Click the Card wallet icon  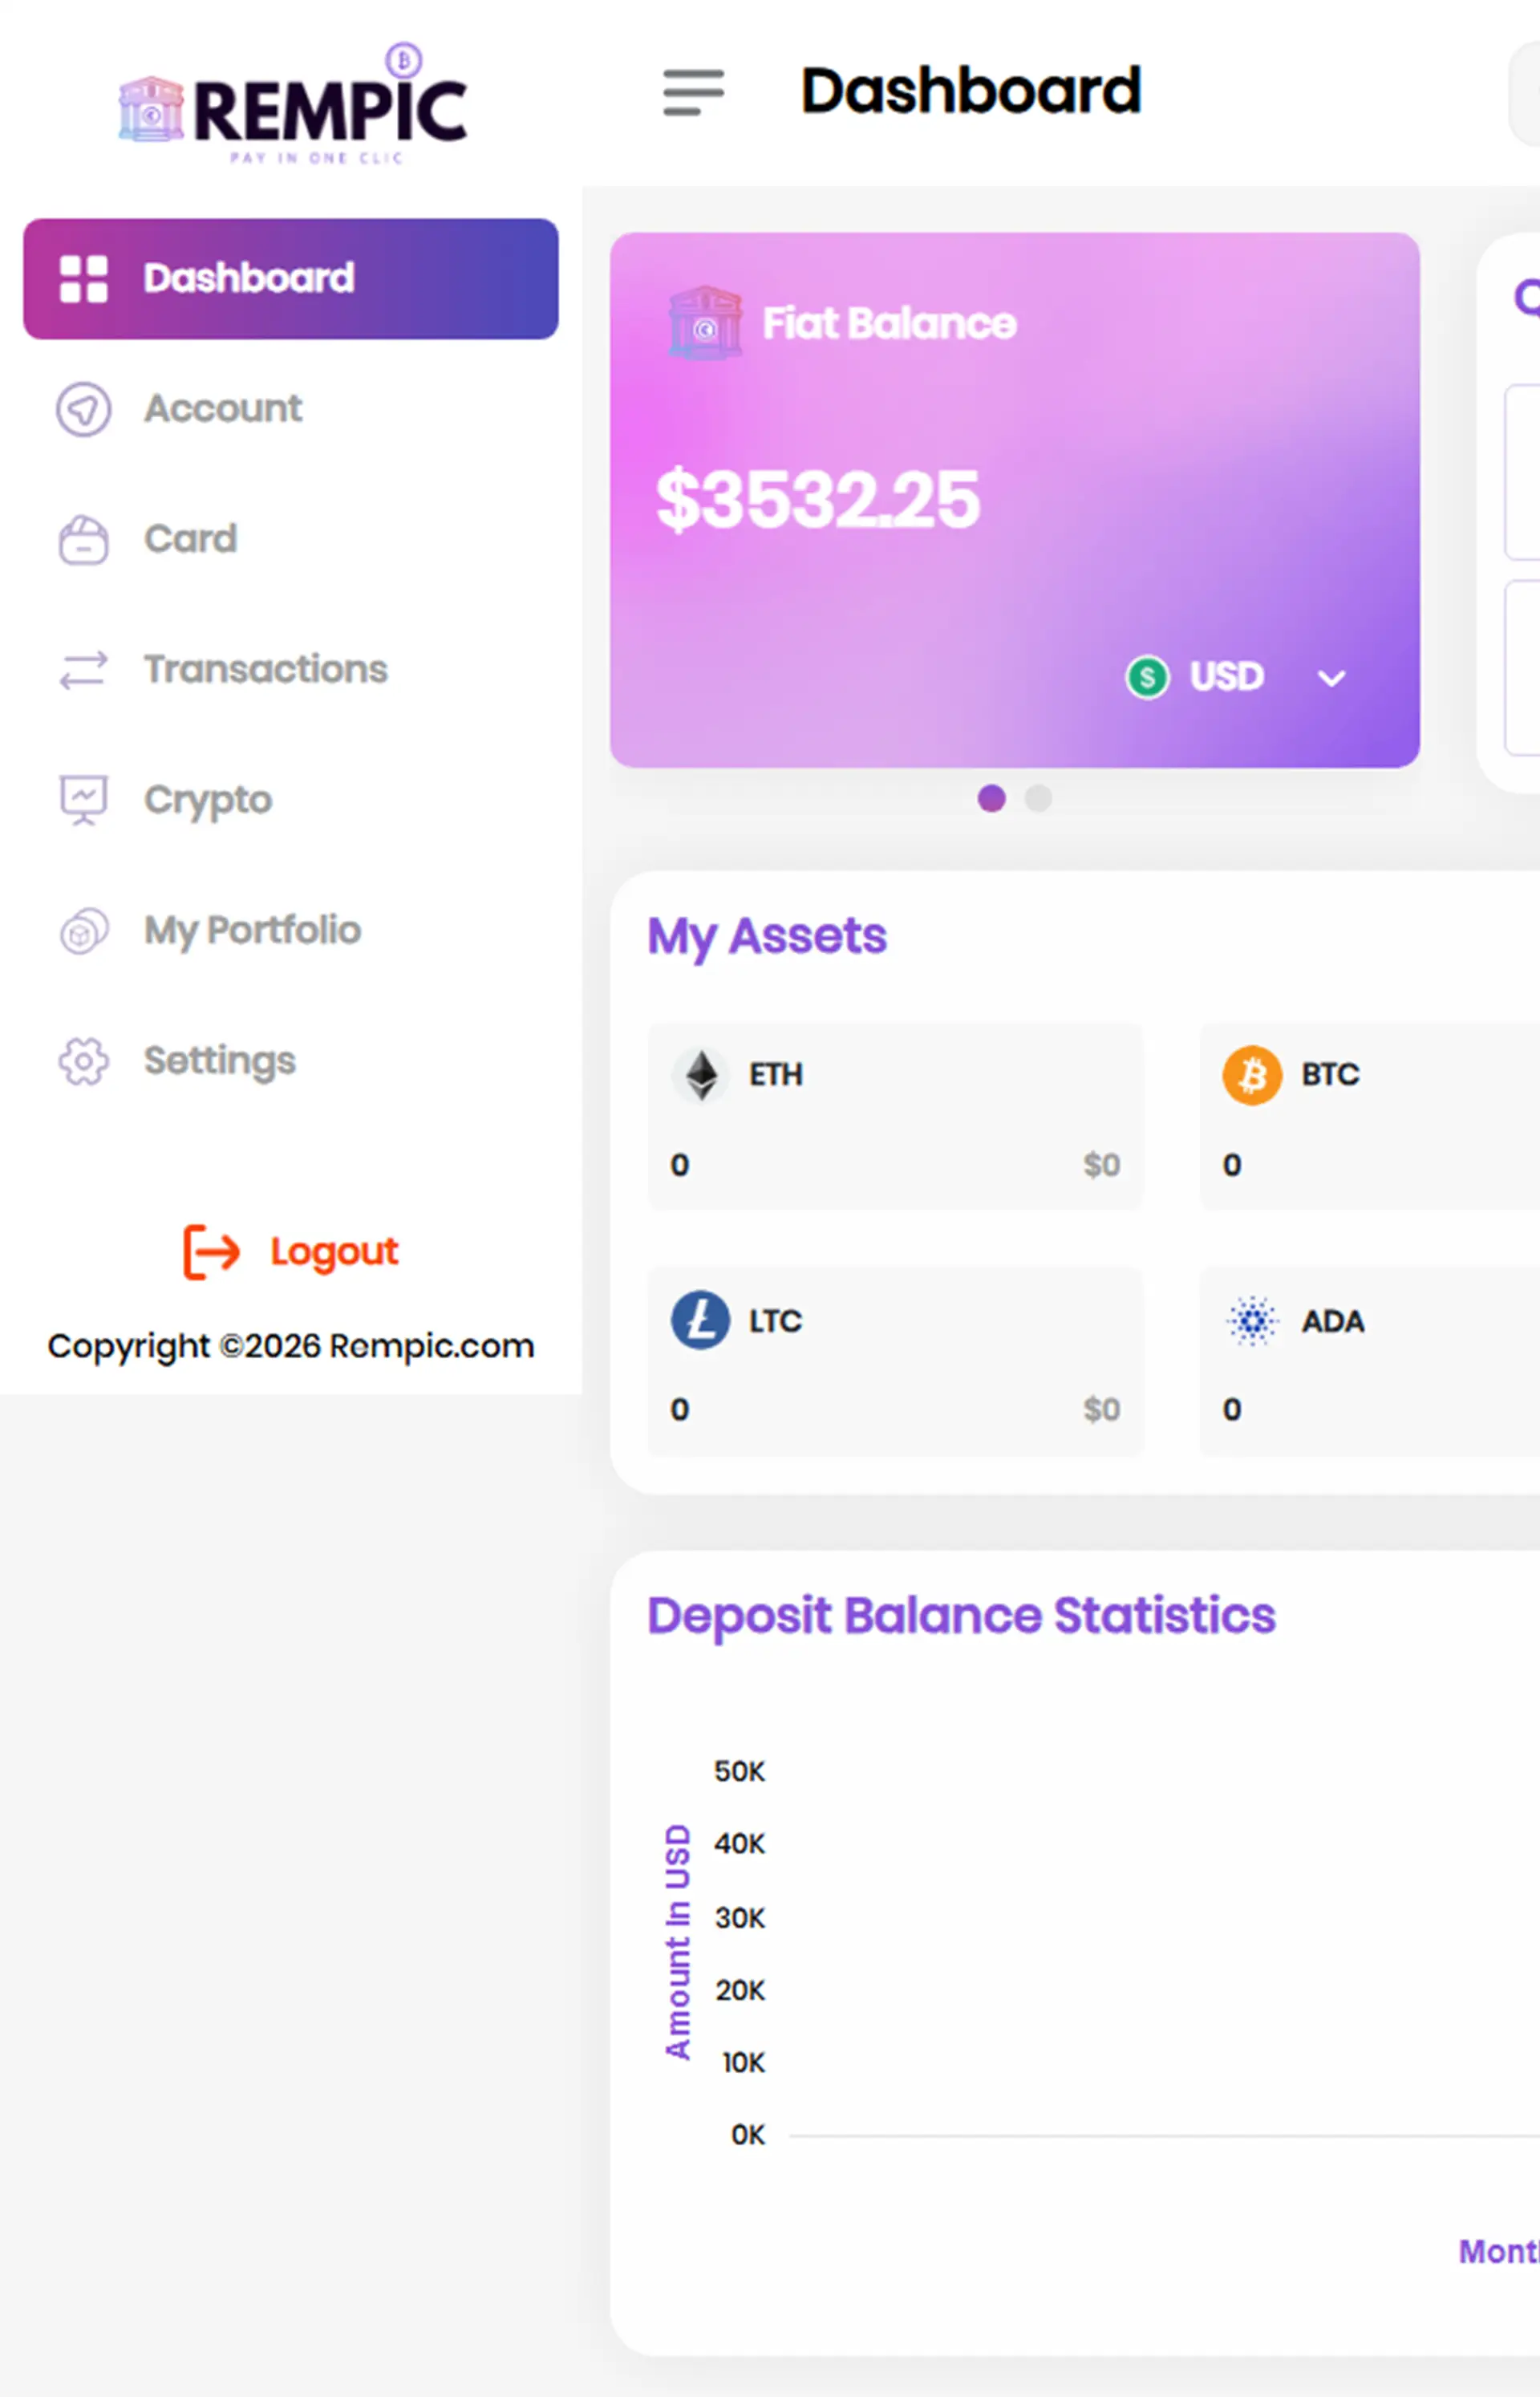(x=83, y=540)
